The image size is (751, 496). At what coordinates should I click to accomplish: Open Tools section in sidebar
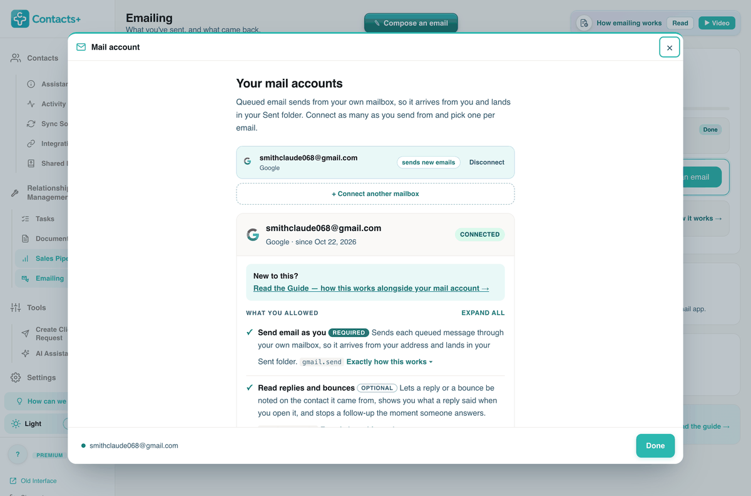[x=36, y=307]
